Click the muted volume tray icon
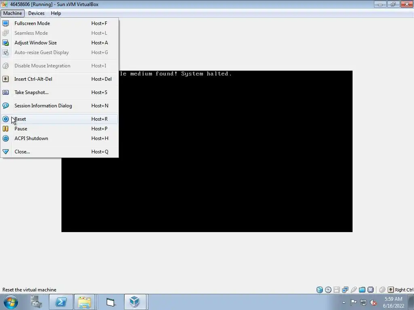Viewport: 414px width, 310px height. [x=373, y=302]
